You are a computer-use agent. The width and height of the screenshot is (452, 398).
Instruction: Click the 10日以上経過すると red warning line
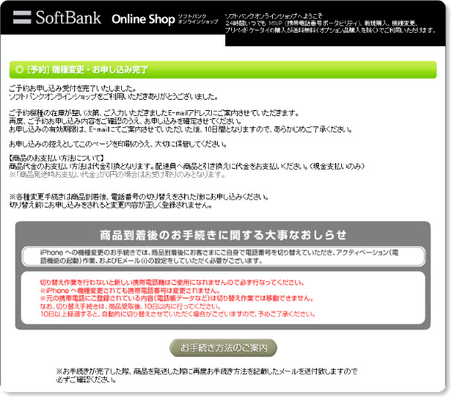[x=178, y=314]
